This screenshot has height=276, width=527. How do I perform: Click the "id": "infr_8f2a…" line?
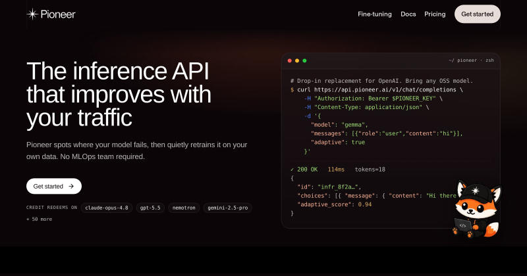(x=329, y=187)
